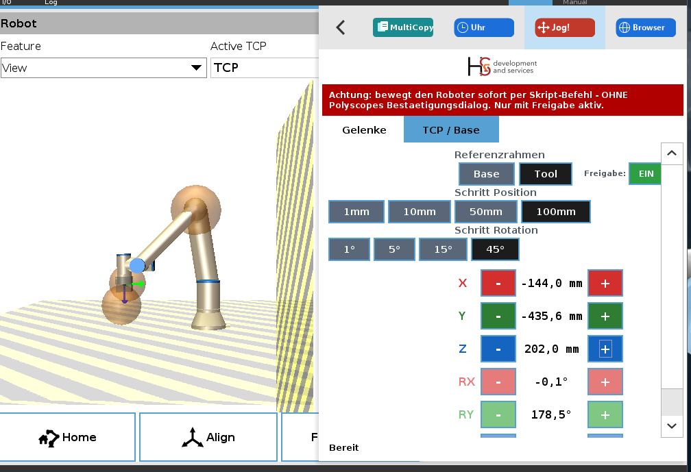The height and width of the screenshot is (472, 691).
Task: Click the Active TCP field
Action: click(265, 68)
